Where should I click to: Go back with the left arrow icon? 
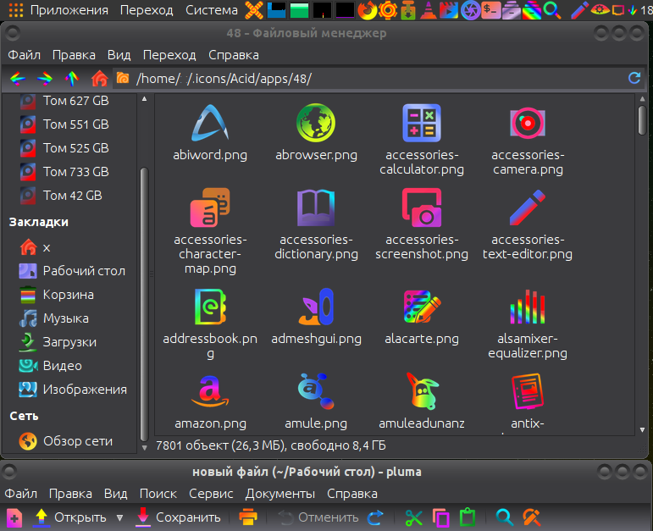18,78
